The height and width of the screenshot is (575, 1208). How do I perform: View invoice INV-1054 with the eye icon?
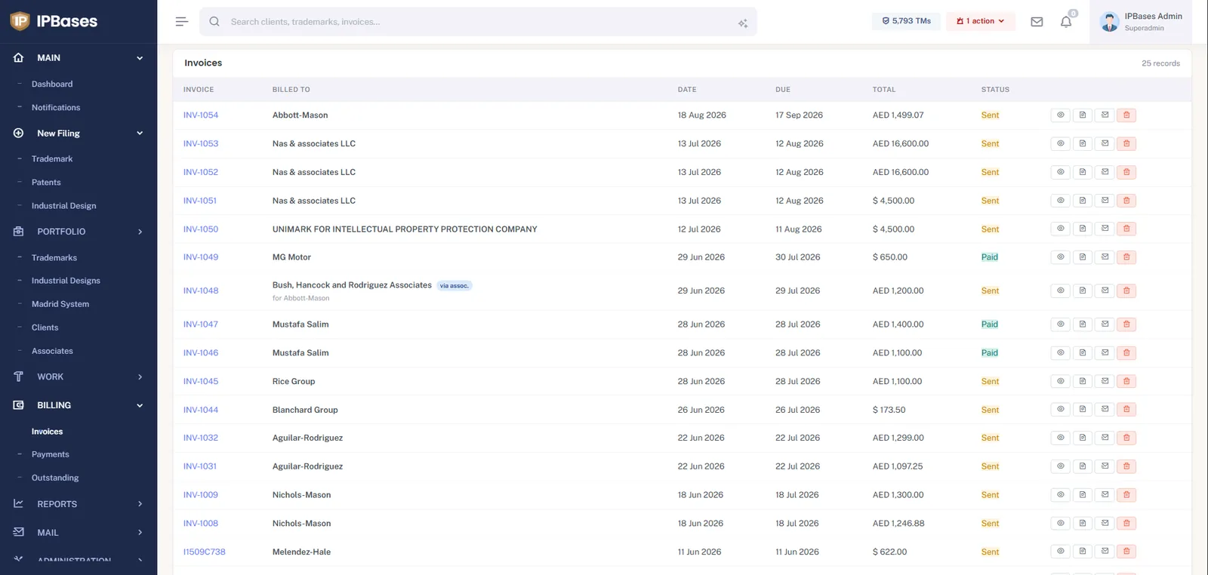click(1060, 115)
